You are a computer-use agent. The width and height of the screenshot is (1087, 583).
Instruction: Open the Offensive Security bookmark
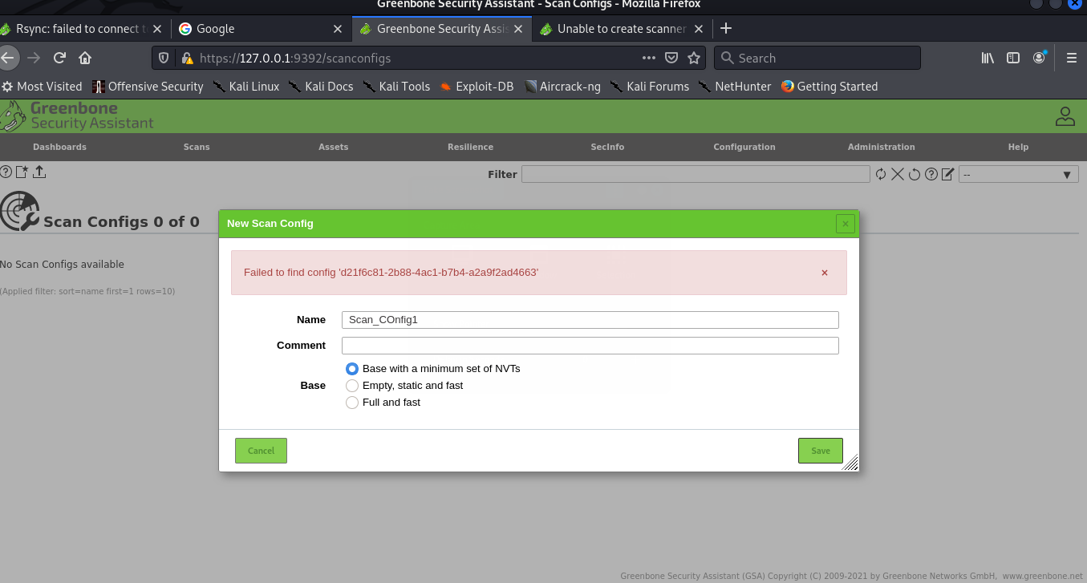(148, 87)
